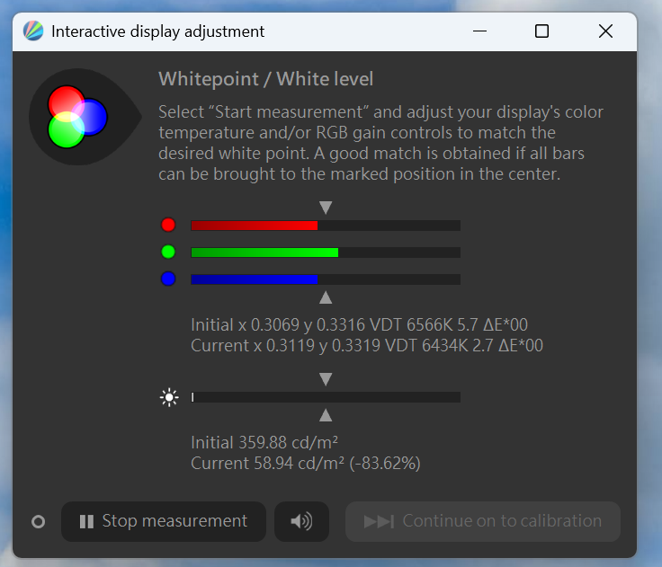This screenshot has height=567, width=662.
Task: Click the white level luminance bar
Action: [326, 397]
